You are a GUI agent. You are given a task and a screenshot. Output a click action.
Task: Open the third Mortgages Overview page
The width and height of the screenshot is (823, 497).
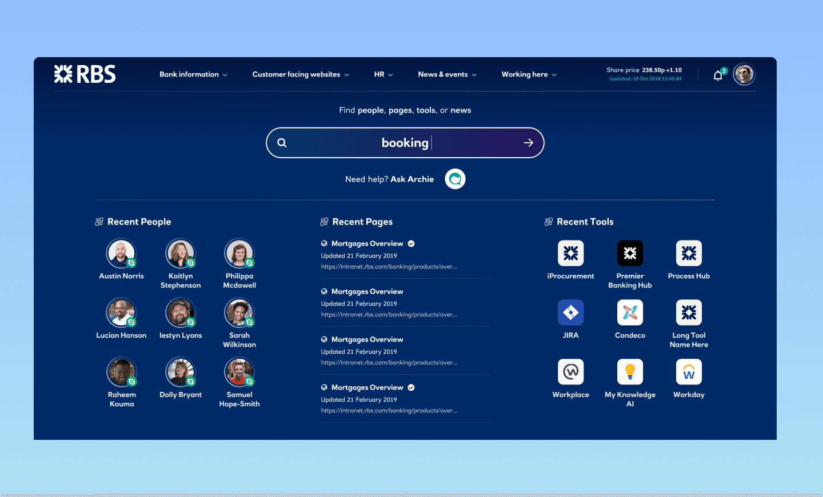[367, 339]
